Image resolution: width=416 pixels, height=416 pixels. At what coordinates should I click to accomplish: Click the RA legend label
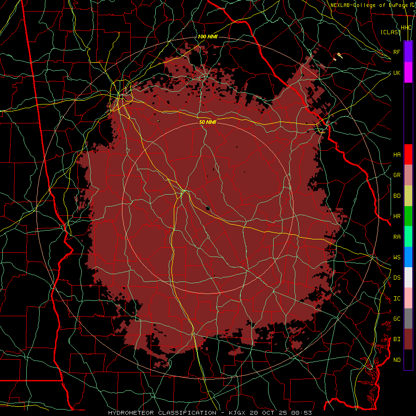[x=397, y=237]
